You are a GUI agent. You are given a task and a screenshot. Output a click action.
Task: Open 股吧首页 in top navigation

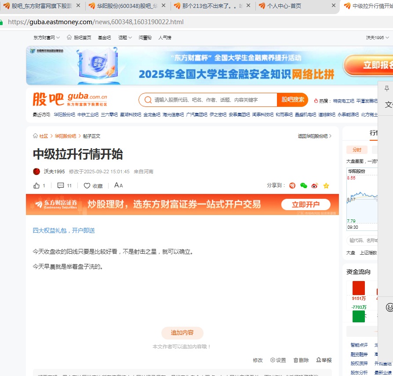(x=83, y=38)
